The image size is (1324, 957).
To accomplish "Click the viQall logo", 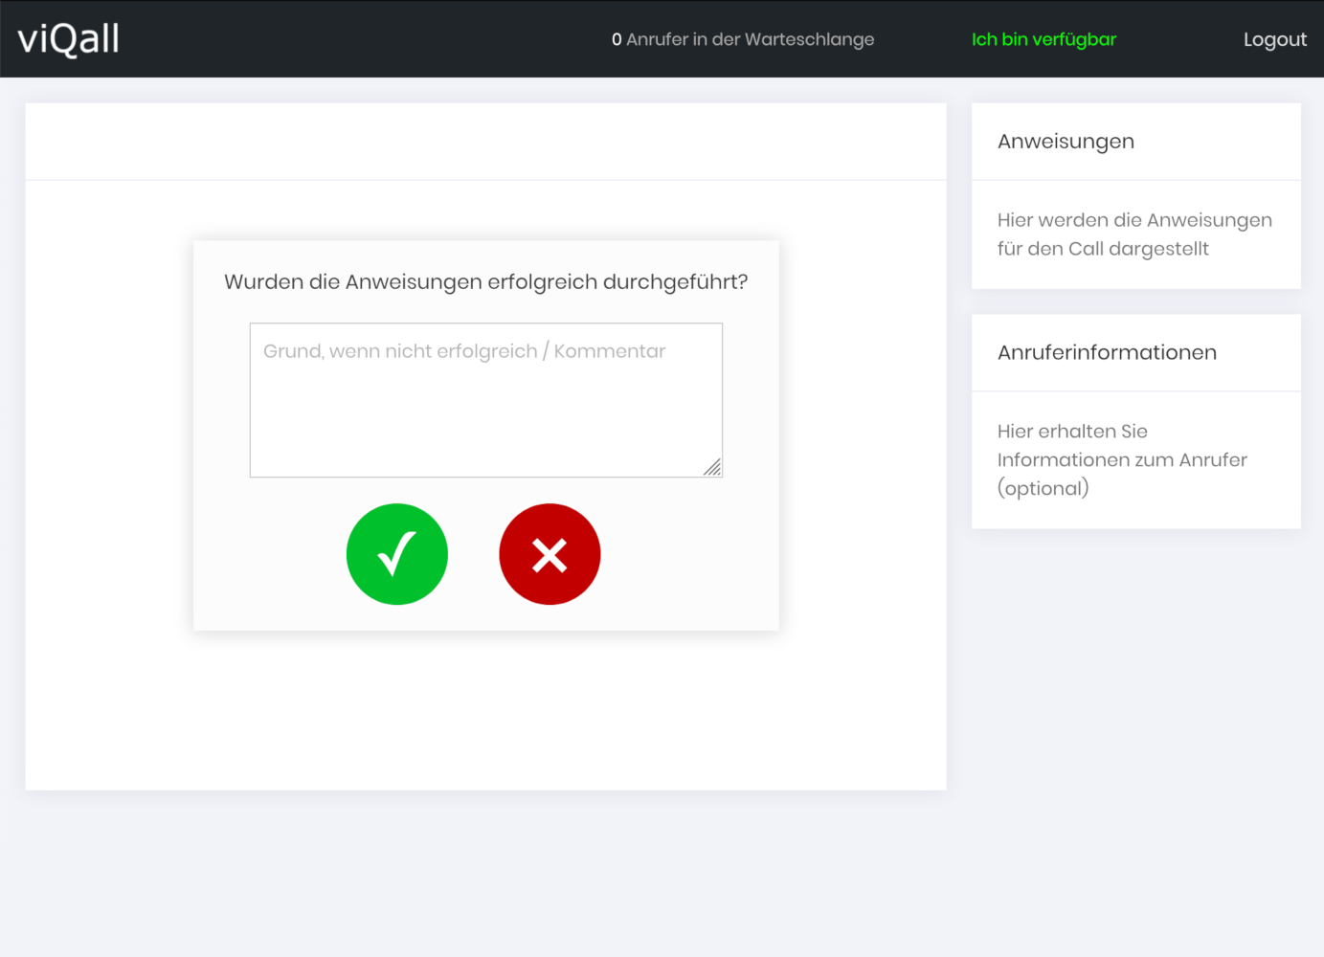I will coord(69,39).
